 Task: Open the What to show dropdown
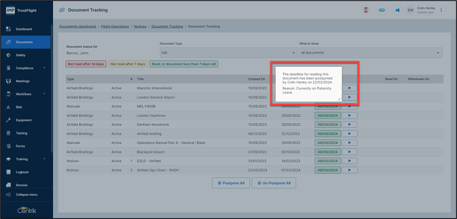click(x=370, y=53)
